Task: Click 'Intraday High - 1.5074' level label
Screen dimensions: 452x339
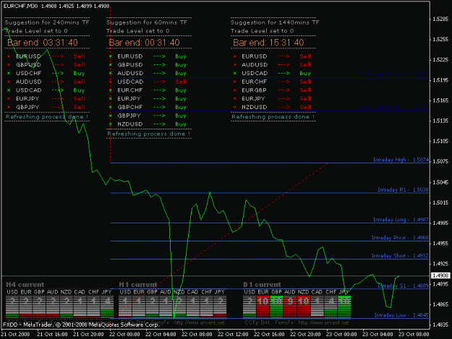Action: [x=401, y=160]
